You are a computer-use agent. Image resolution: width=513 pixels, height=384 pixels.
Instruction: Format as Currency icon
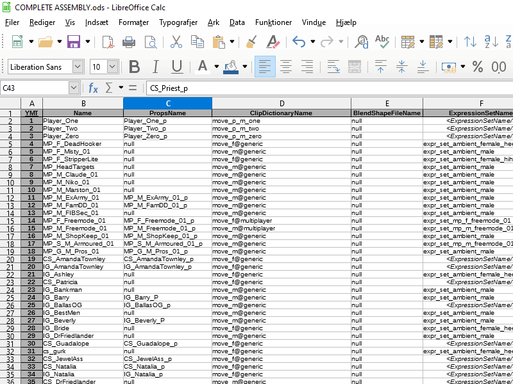click(x=449, y=67)
